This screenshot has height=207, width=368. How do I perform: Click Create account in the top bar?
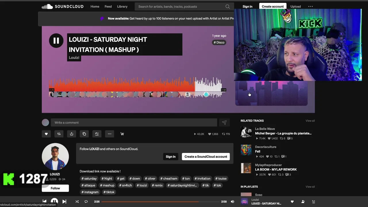click(x=273, y=6)
